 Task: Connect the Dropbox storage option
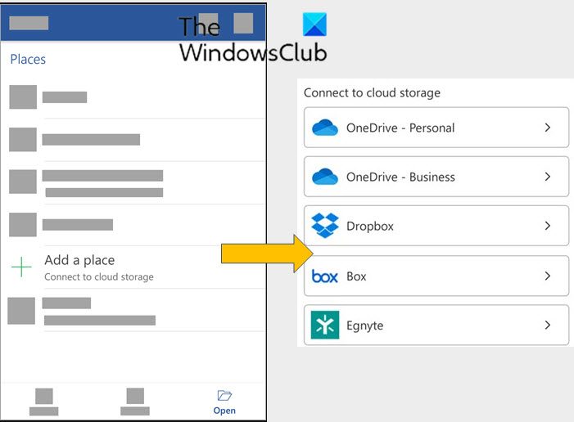(x=436, y=226)
